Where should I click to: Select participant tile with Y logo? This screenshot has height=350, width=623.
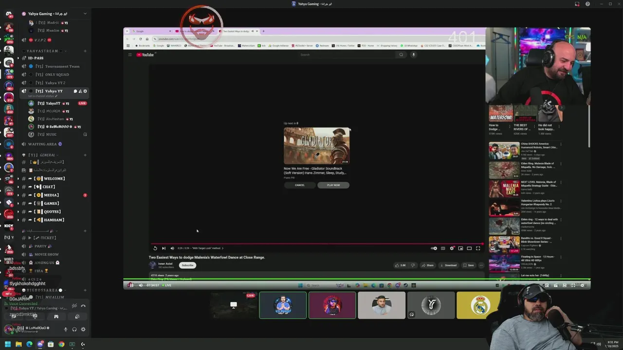click(431, 305)
